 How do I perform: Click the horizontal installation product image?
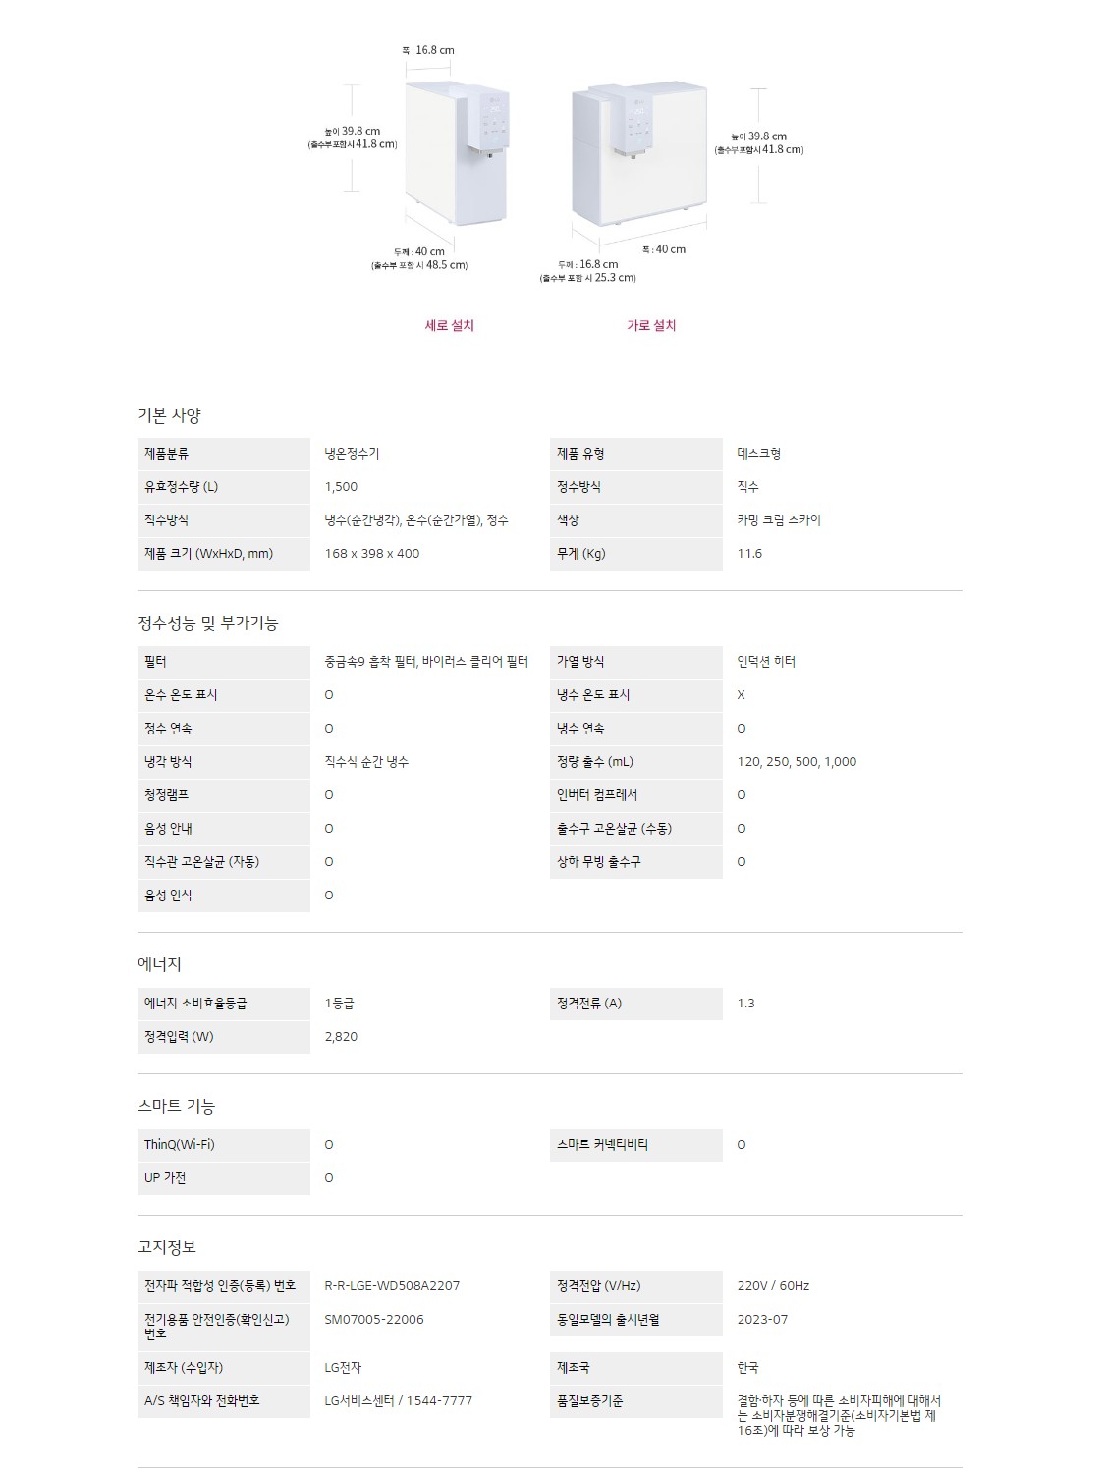click(638, 152)
